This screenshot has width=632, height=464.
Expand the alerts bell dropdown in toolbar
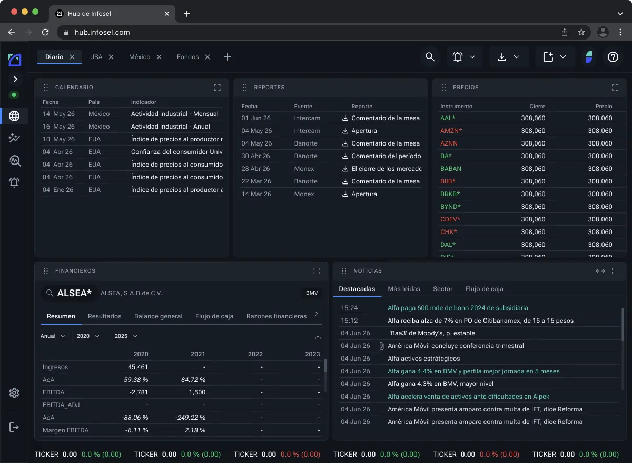click(465, 57)
